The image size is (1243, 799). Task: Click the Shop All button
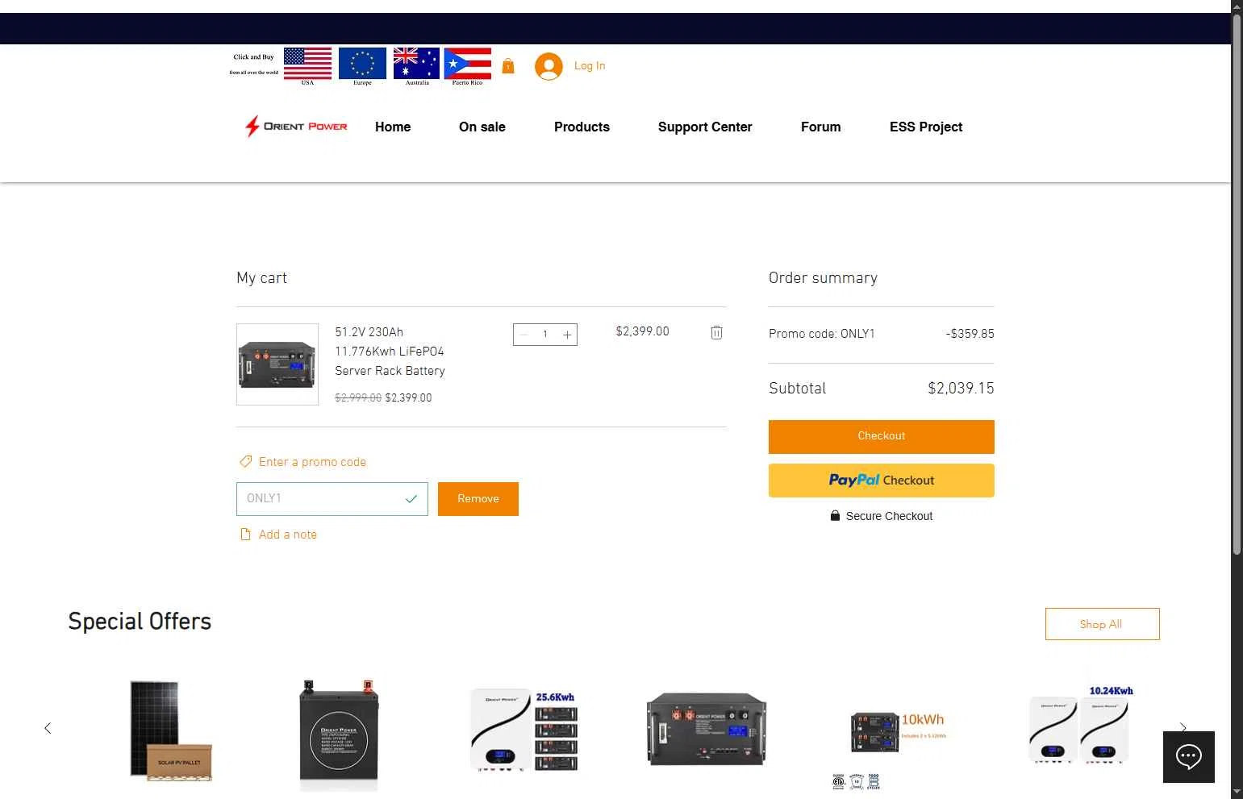point(1103,624)
